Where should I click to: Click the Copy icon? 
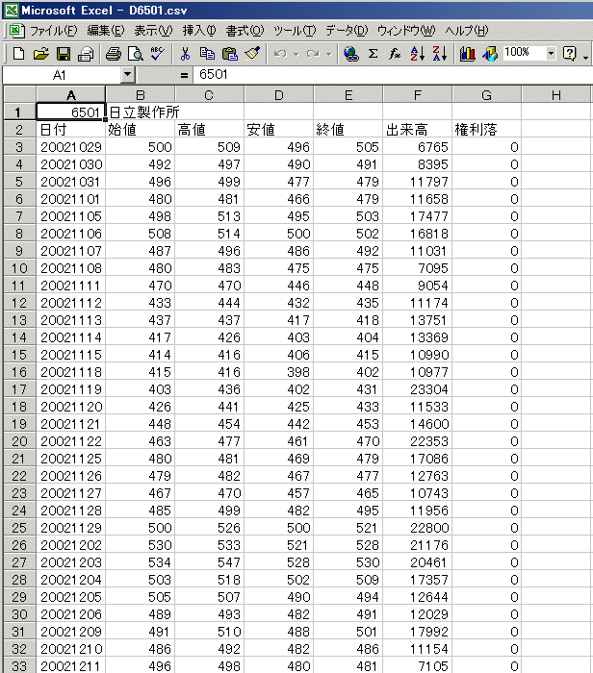pyautogui.click(x=208, y=54)
